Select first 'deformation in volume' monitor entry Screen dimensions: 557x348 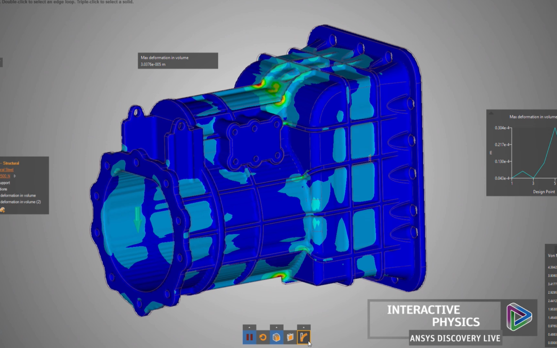coord(18,196)
